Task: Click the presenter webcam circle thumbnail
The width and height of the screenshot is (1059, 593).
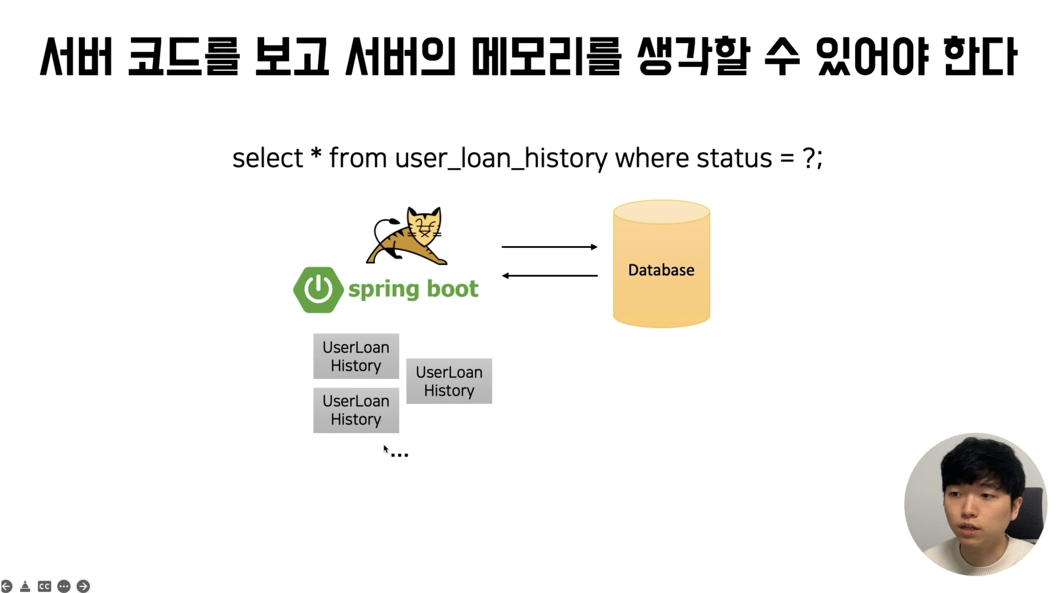Action: click(975, 504)
